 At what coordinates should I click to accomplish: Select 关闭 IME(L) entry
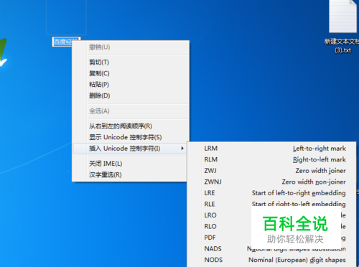[131, 164]
